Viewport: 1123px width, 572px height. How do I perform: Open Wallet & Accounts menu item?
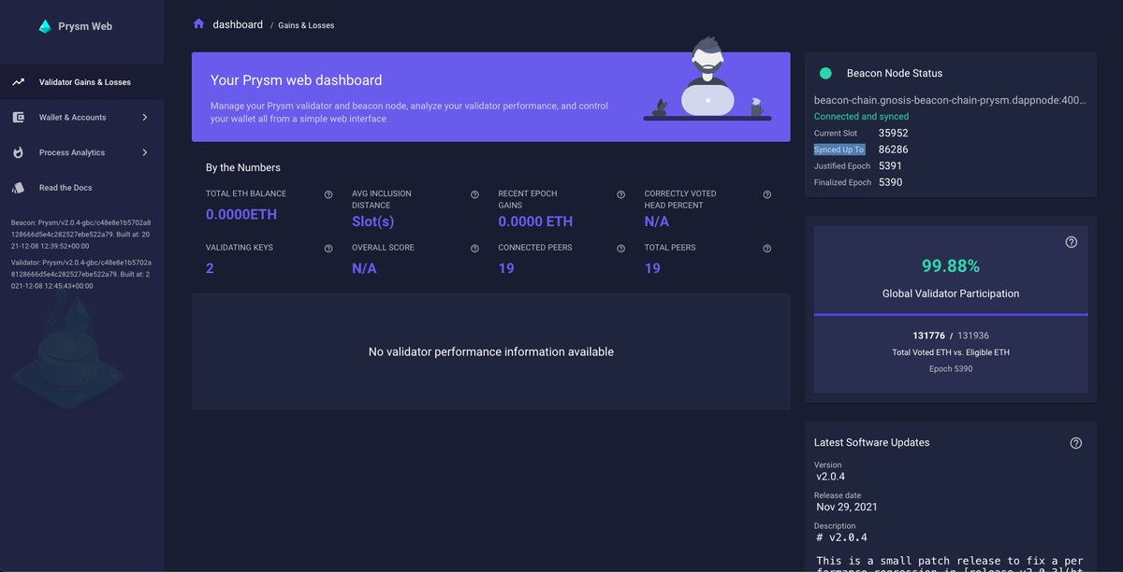tap(81, 117)
